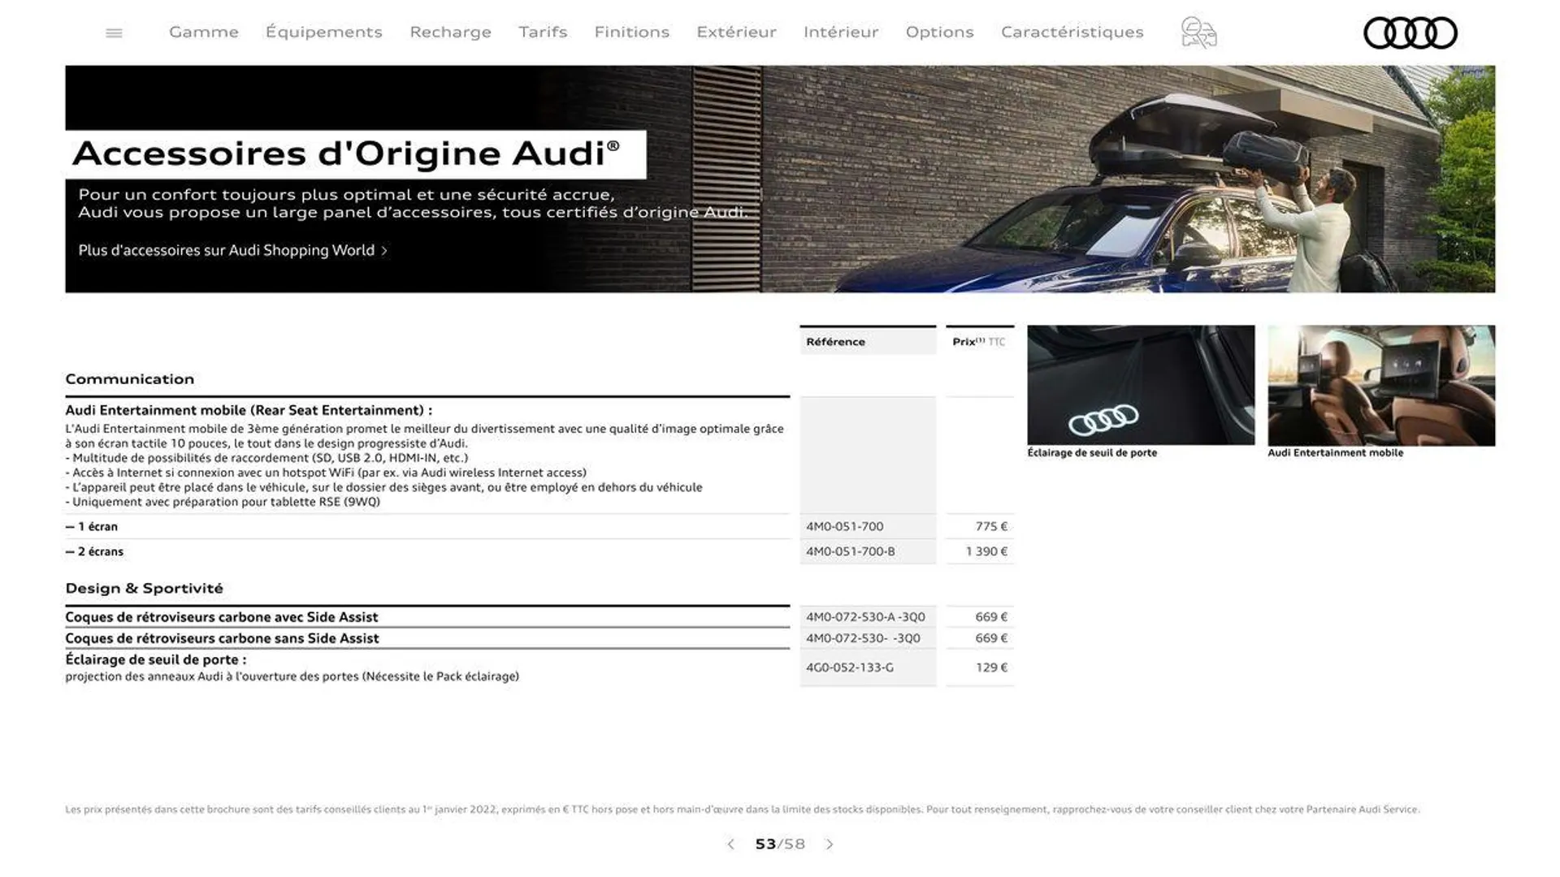Click the 'Multitude de possibilités de raccordement' line

(266, 458)
